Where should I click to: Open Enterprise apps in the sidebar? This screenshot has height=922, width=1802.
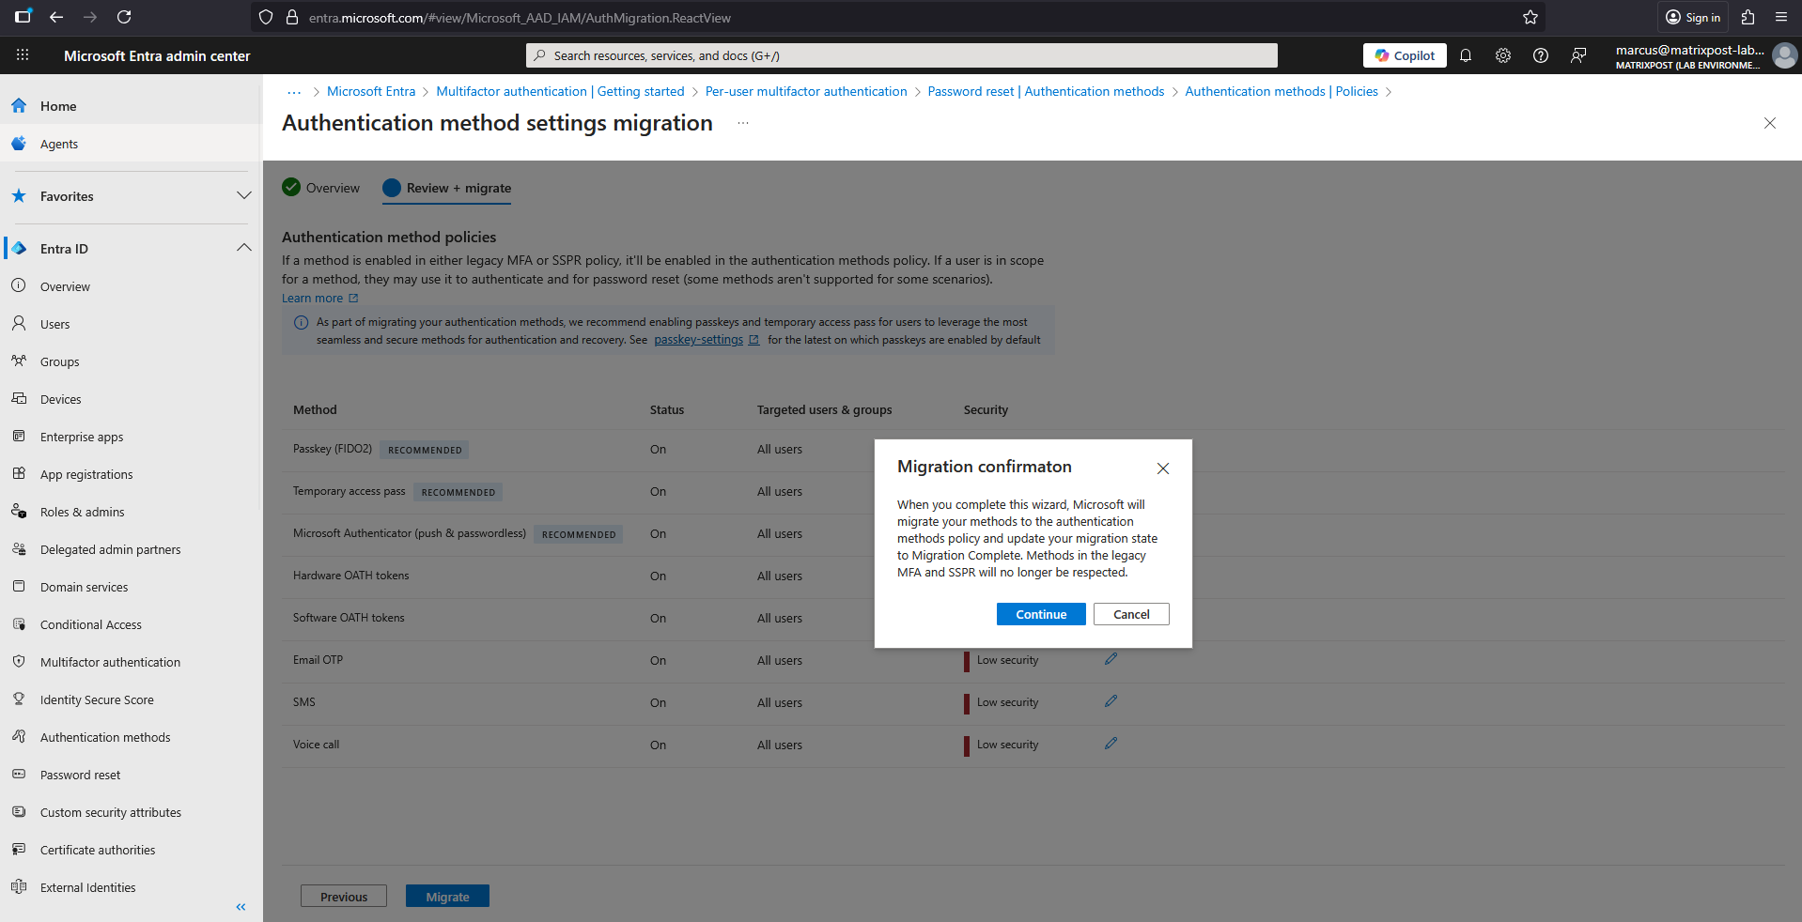point(82,437)
